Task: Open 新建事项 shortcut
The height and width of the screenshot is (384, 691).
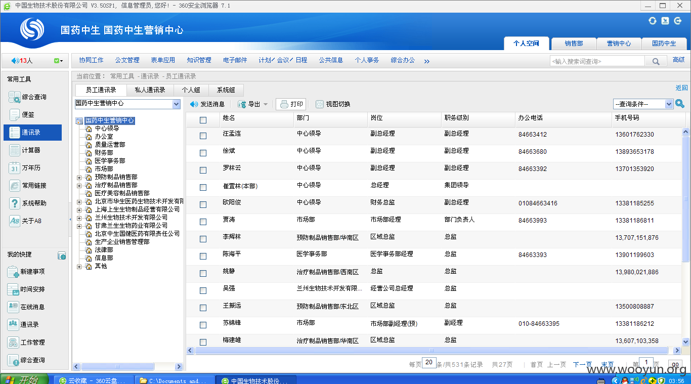Action: click(26, 272)
